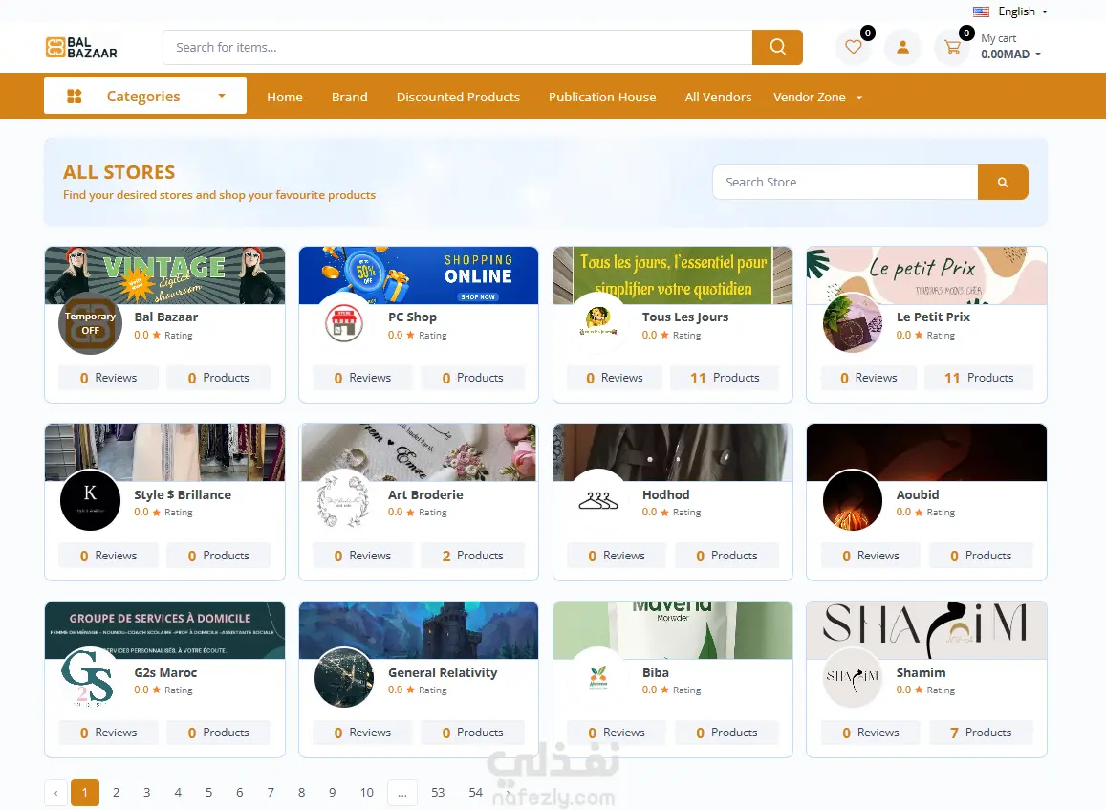Open Discounted Products in the nav bar
This screenshot has height=810, width=1106.
click(x=458, y=97)
